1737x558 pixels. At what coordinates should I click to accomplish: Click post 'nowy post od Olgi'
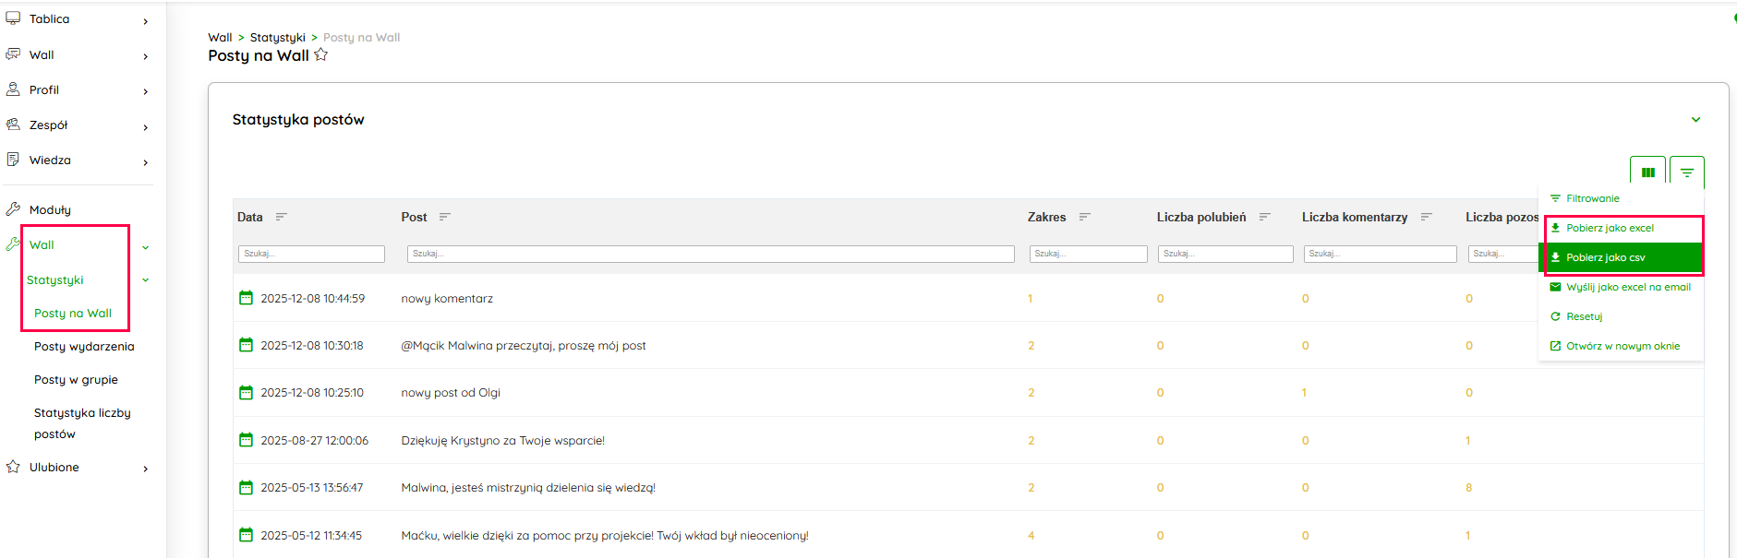click(x=451, y=393)
